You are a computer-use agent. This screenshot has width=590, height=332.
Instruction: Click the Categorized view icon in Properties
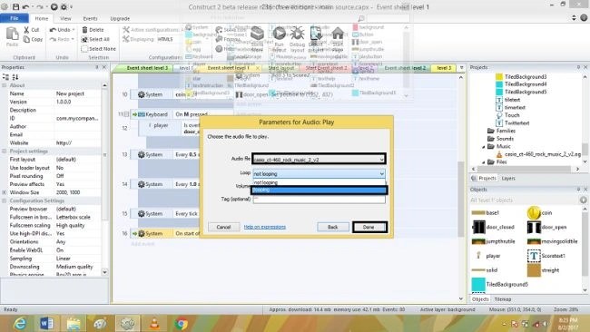(5, 77)
